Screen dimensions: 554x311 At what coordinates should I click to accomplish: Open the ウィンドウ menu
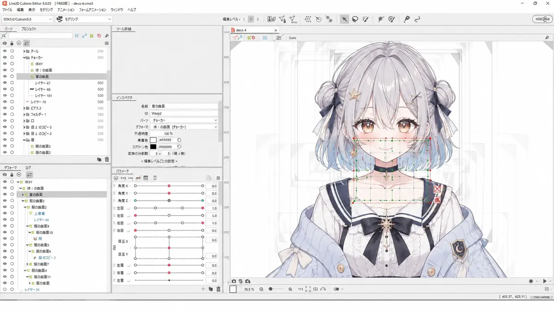pyautogui.click(x=117, y=10)
